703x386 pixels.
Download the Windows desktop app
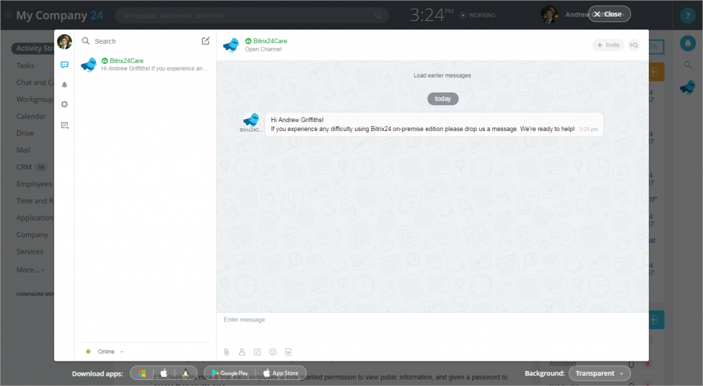pyautogui.click(x=141, y=373)
